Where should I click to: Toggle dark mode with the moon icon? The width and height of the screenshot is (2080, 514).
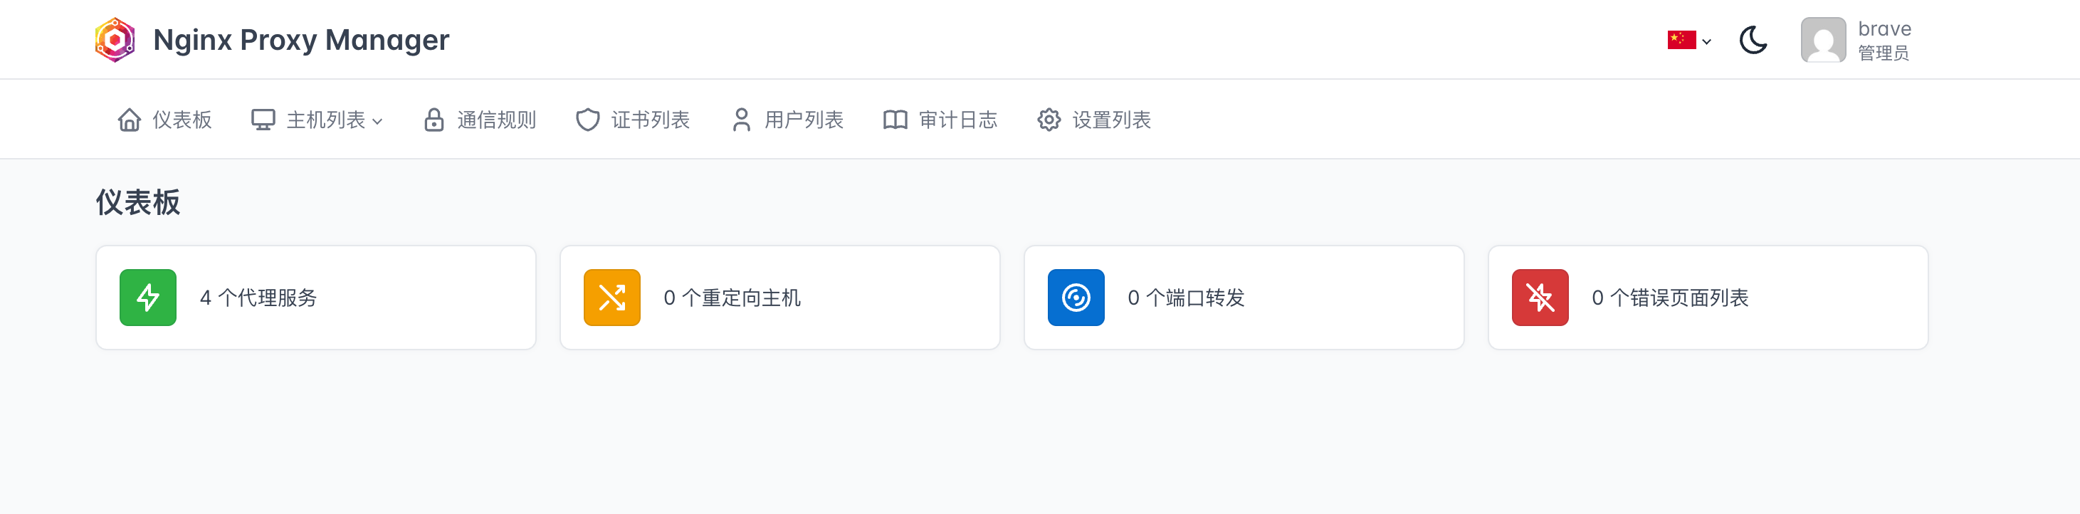pyautogui.click(x=1753, y=40)
